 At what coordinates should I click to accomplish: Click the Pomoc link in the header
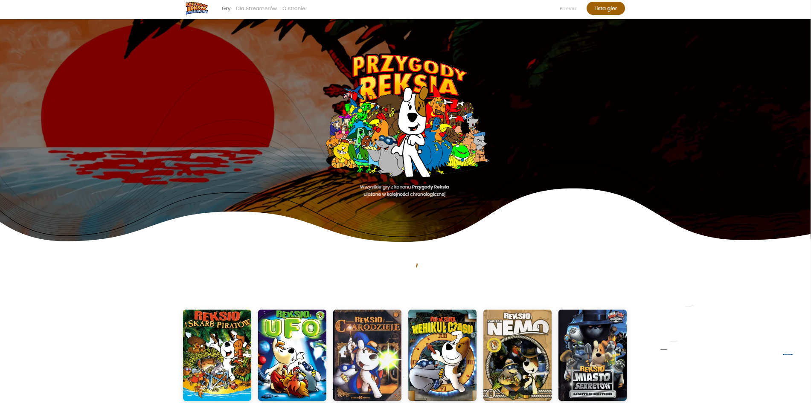[567, 9]
